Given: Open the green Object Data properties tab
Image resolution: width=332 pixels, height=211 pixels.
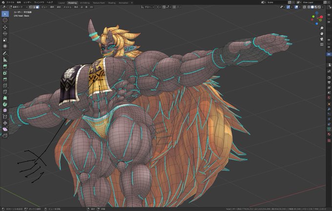Looking at the screenshot, I should point(329,129).
